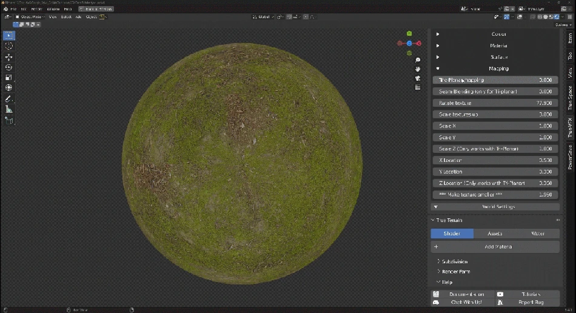Open the Report Bug link
The width and height of the screenshot is (576, 313).
[527, 302]
